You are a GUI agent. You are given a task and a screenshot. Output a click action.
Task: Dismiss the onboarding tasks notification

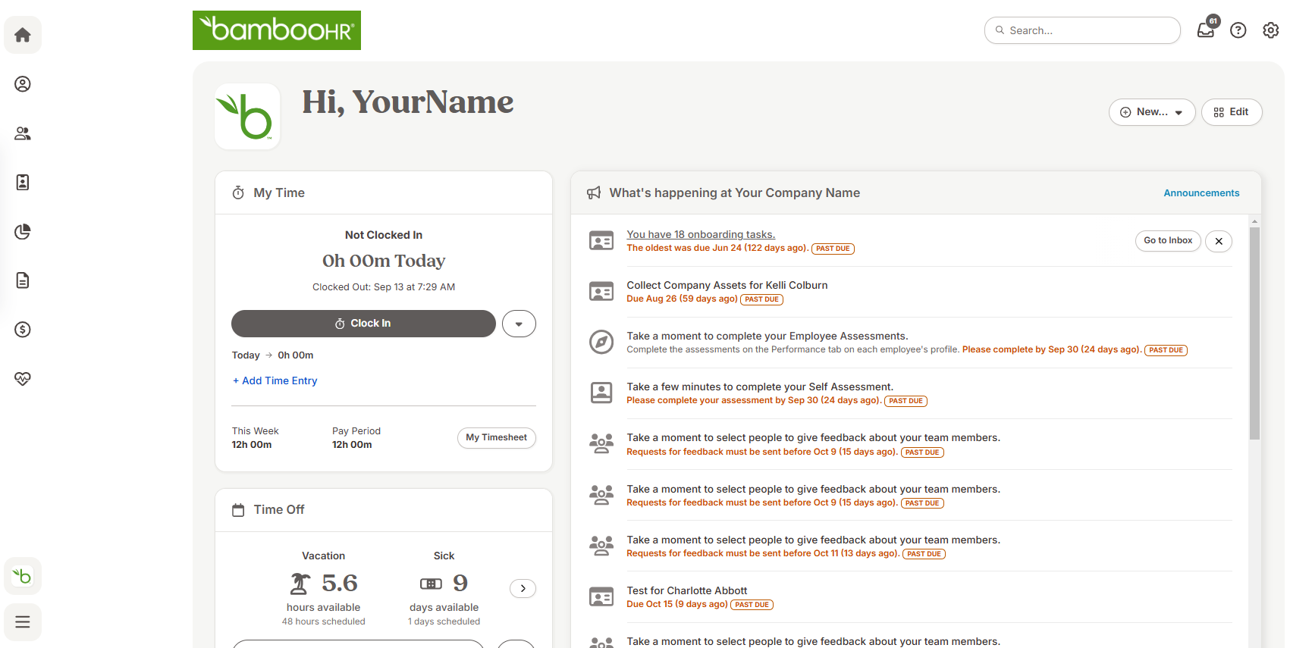(1219, 241)
